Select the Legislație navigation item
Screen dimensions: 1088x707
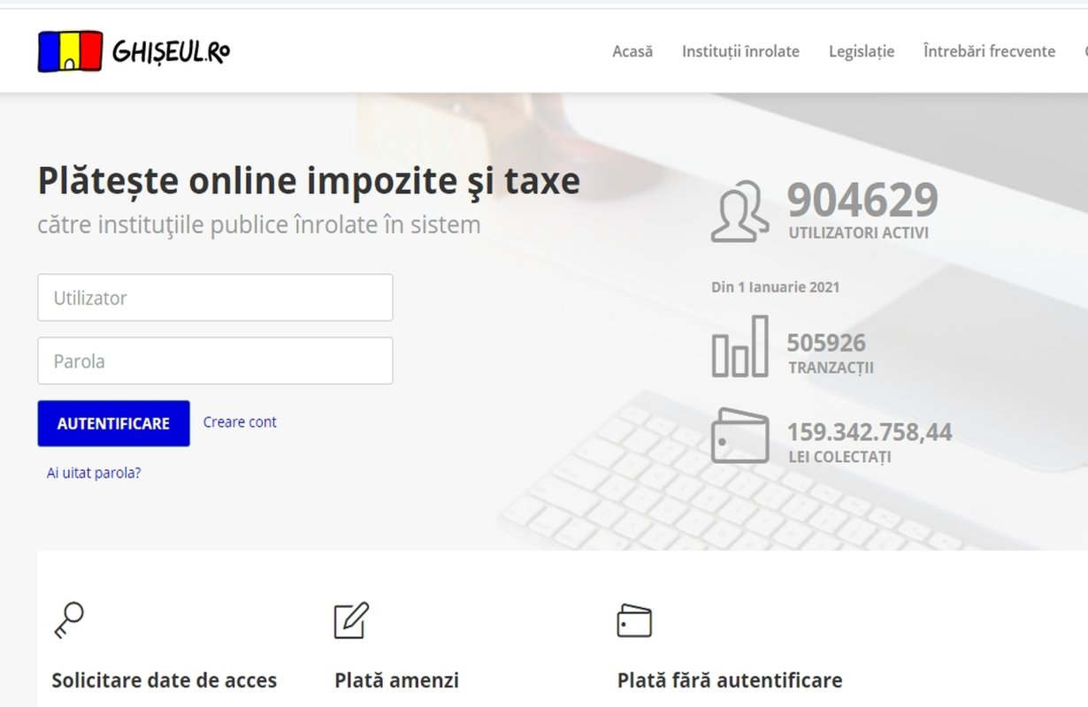coord(860,51)
